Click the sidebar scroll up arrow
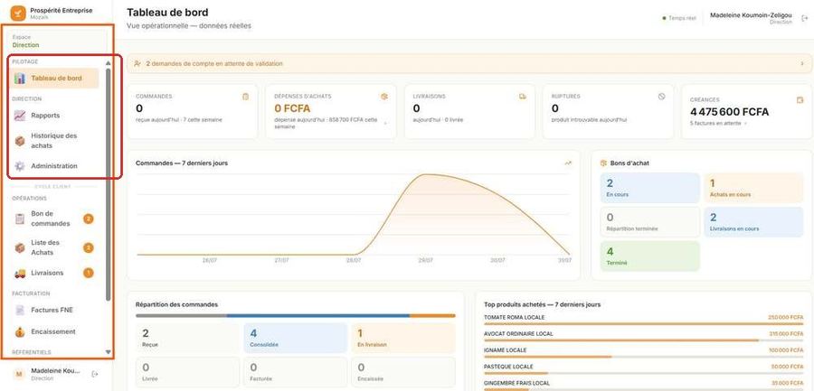Screen dimensions: 814x391 (x=108, y=62)
